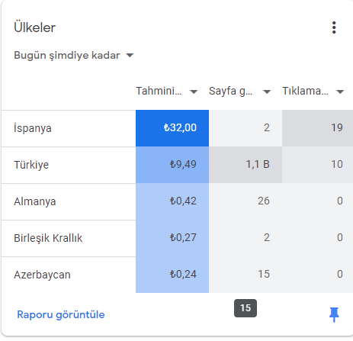The height and width of the screenshot is (341, 353).
Task: Click the ₺0,24 Azerbaycan earnings cell
Action: tap(172, 275)
